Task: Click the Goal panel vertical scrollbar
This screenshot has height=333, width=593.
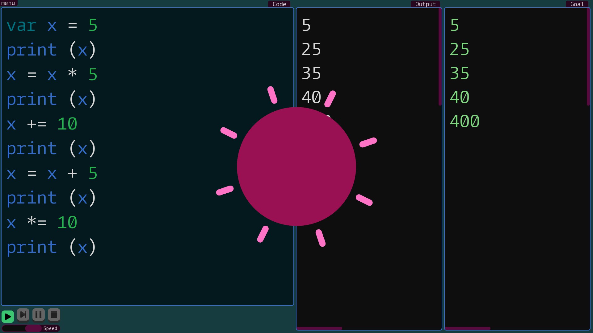Action: pos(588,57)
